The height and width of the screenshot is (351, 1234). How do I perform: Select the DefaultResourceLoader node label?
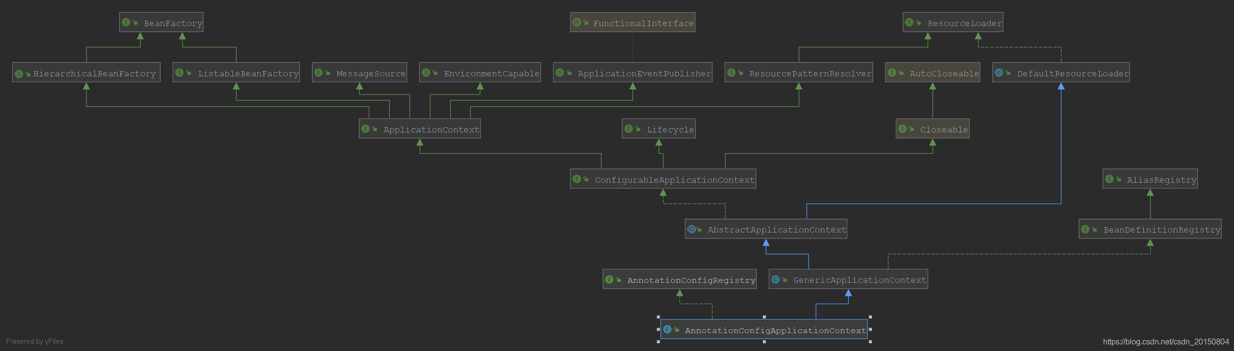(x=1073, y=73)
